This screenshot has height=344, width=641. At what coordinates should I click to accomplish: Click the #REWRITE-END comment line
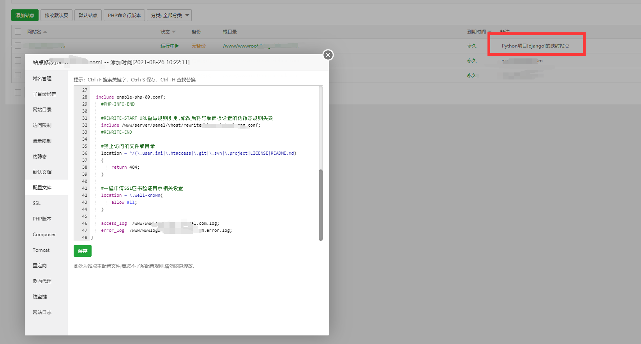click(117, 132)
